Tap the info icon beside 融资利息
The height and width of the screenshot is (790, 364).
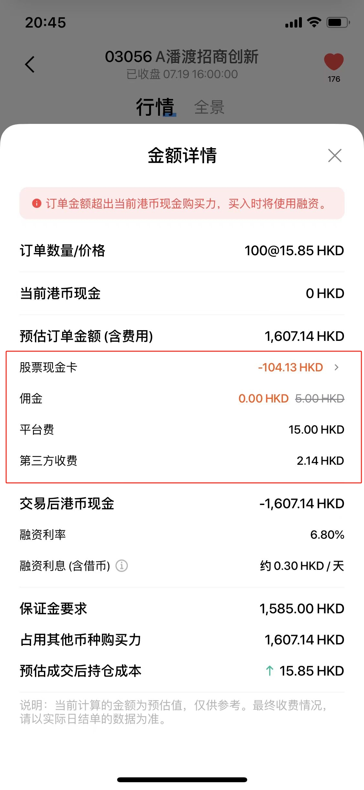click(x=122, y=566)
